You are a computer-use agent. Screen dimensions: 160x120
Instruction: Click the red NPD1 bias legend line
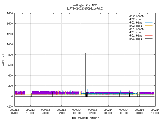149,35
